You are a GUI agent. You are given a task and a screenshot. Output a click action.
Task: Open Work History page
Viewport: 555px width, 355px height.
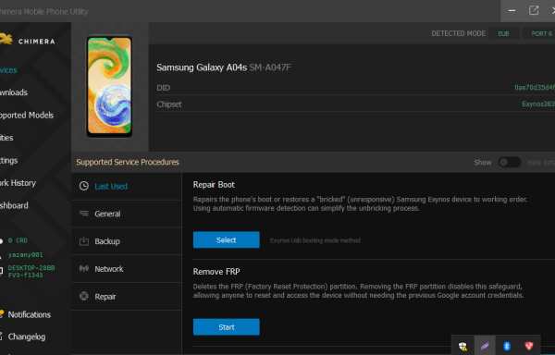pyautogui.click(x=18, y=183)
